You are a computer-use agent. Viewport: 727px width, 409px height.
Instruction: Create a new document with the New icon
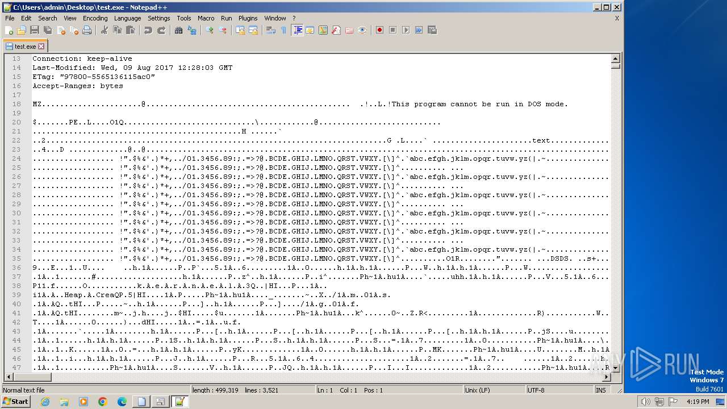(x=9, y=30)
